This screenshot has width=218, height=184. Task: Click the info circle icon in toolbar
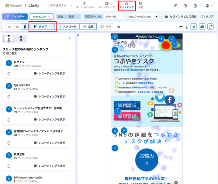pos(119,27)
